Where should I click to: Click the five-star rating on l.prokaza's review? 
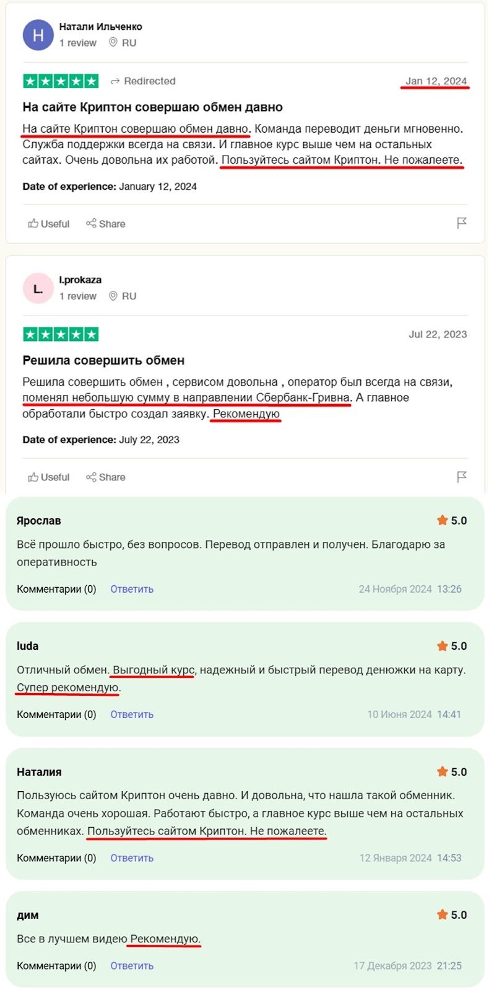coord(61,335)
